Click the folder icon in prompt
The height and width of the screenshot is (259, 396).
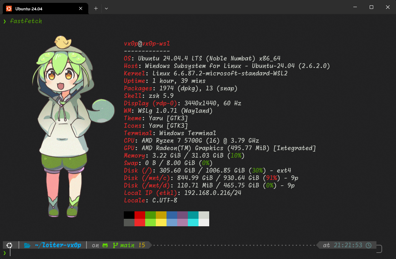(27, 245)
